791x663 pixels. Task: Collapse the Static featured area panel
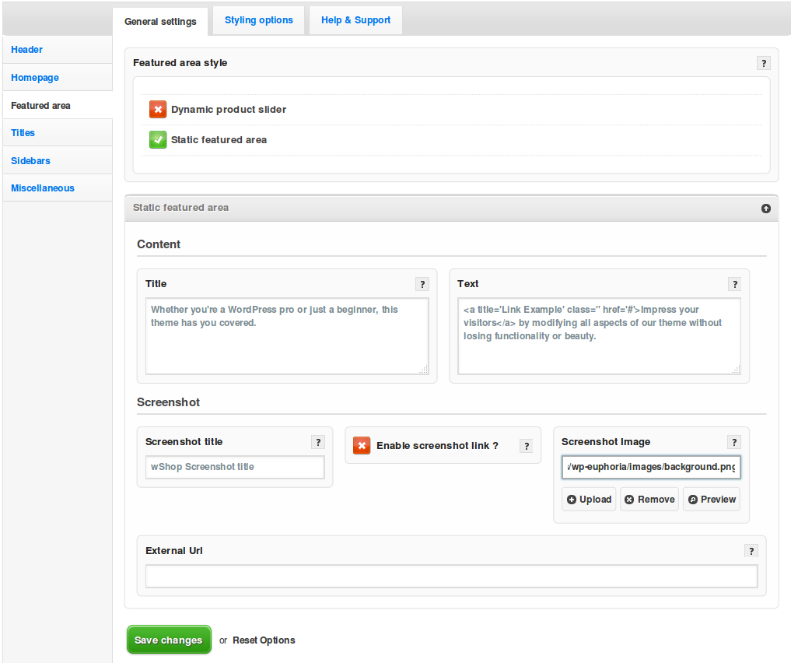(x=765, y=209)
